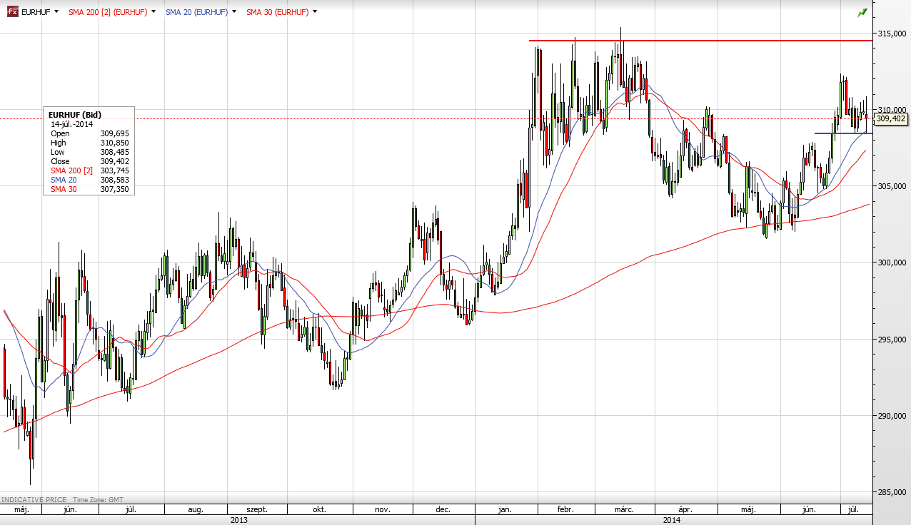Click the 295,000 price axis label
The image size is (911, 525).
pyautogui.click(x=892, y=339)
